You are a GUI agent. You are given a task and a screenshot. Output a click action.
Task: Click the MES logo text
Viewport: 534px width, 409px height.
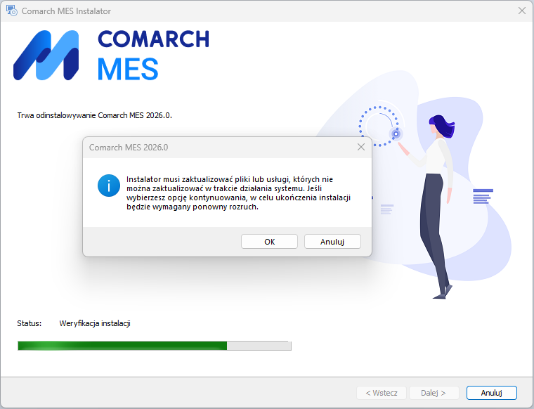click(x=128, y=69)
